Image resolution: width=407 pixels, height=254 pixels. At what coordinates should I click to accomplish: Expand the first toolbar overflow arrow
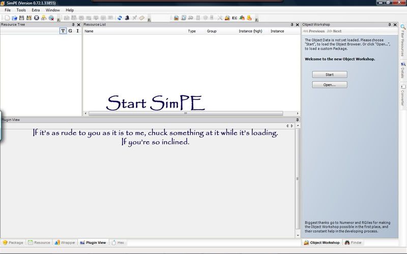[x=58, y=19]
